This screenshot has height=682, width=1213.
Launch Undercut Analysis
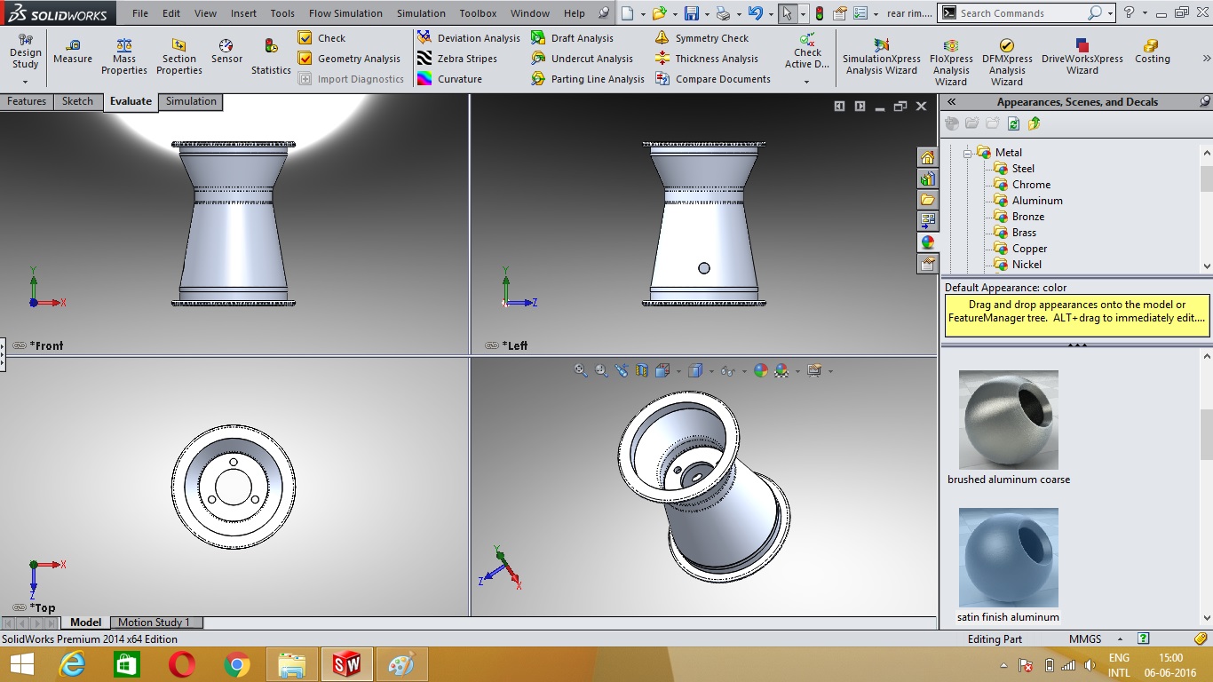(582, 59)
